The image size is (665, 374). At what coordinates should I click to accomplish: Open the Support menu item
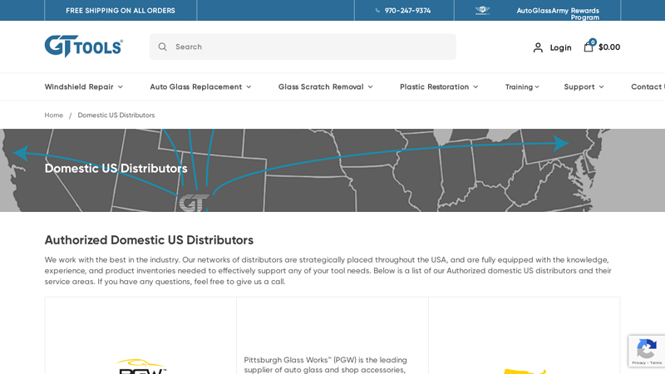[579, 87]
